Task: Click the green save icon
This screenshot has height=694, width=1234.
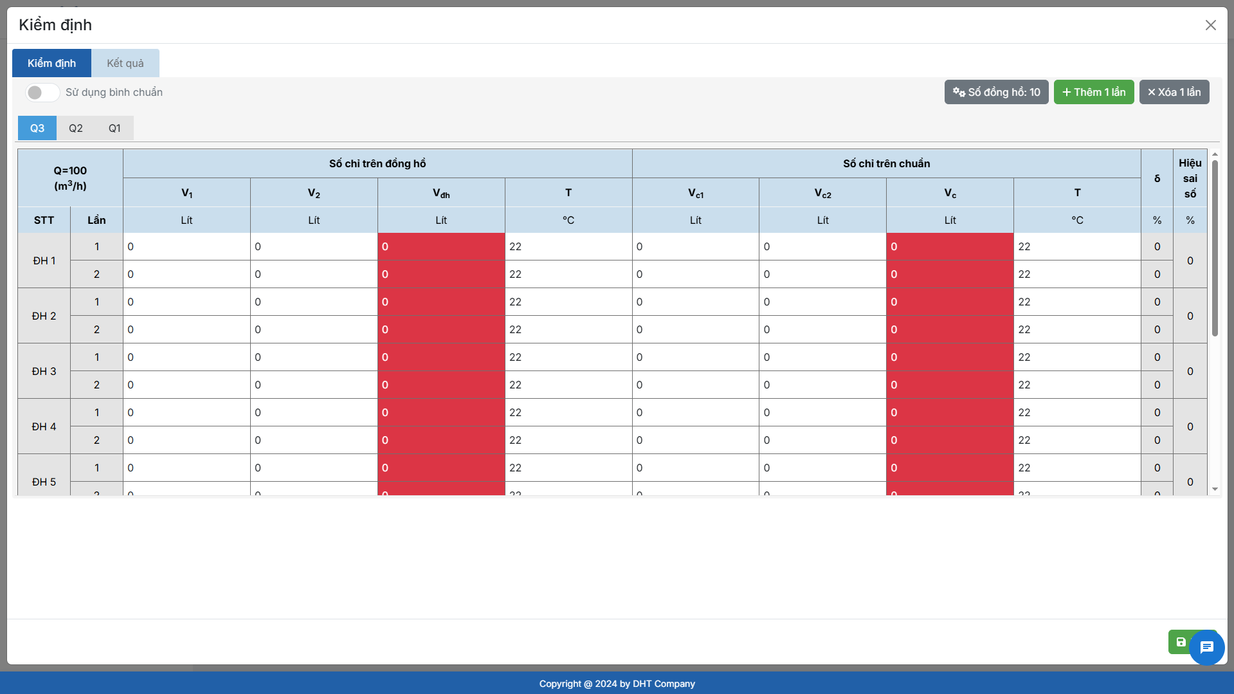Action: [1181, 641]
